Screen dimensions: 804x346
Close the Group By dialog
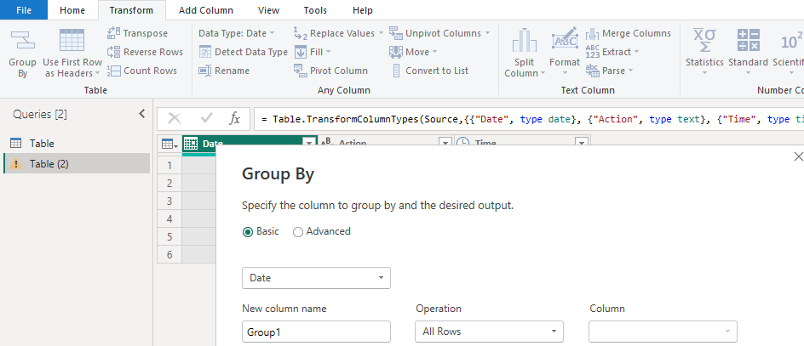(798, 156)
